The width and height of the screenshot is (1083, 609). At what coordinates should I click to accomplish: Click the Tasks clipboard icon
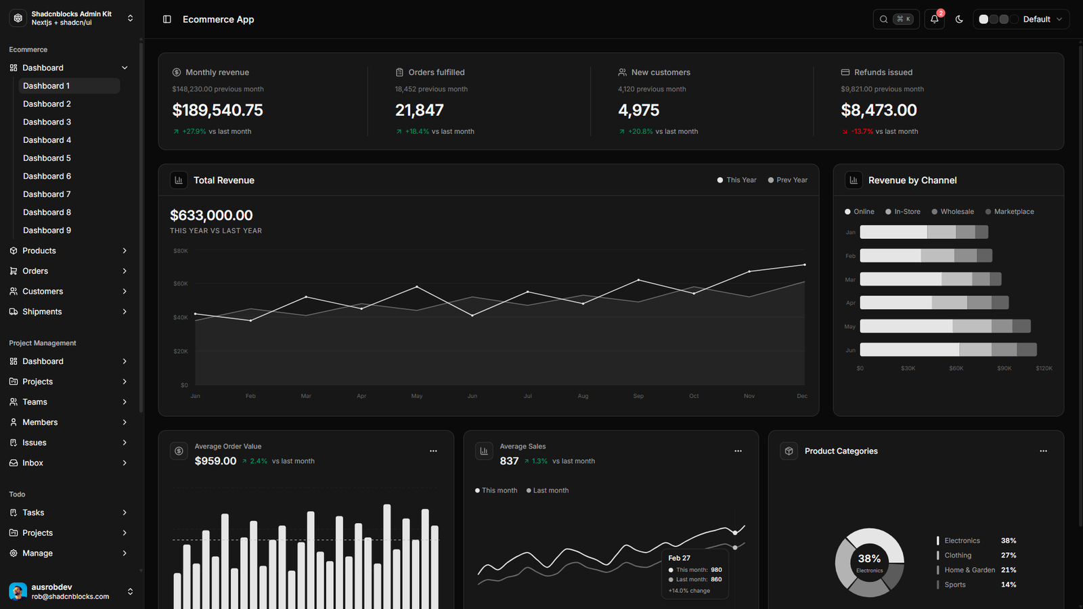point(14,513)
